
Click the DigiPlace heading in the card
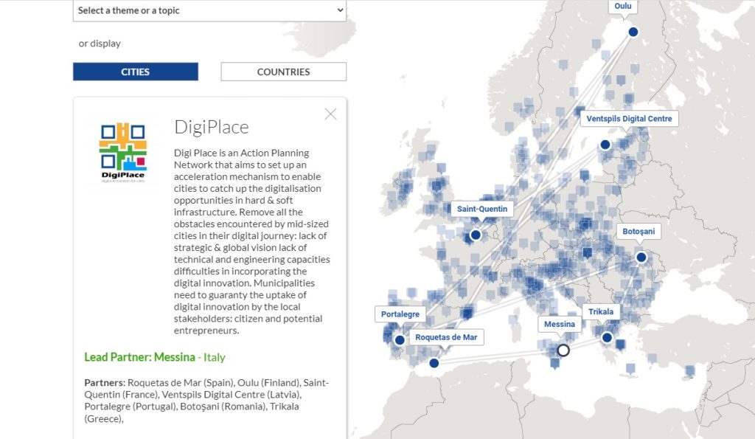point(212,127)
